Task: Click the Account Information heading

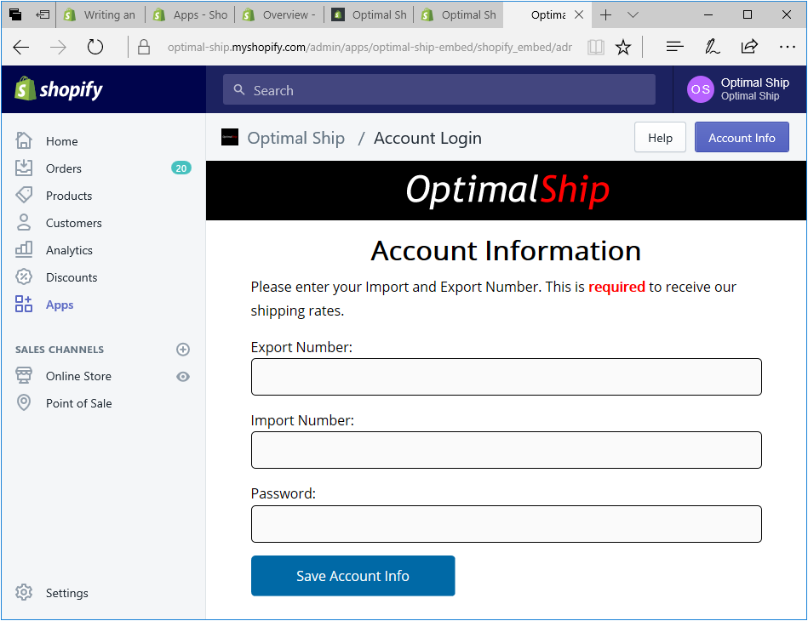Action: 506,251
